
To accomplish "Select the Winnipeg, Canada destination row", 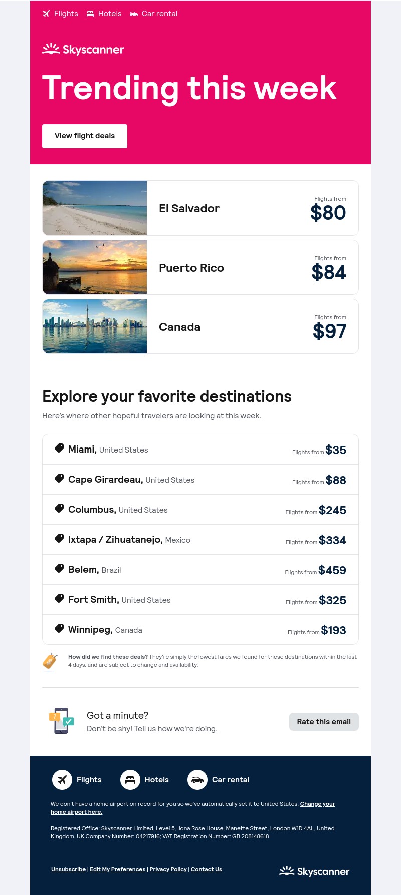I will [200, 630].
